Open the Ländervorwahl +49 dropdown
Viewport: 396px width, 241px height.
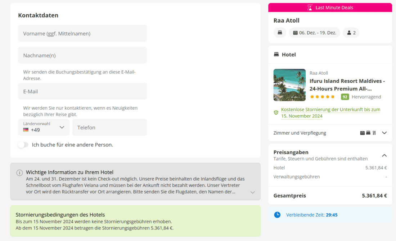[x=44, y=127]
